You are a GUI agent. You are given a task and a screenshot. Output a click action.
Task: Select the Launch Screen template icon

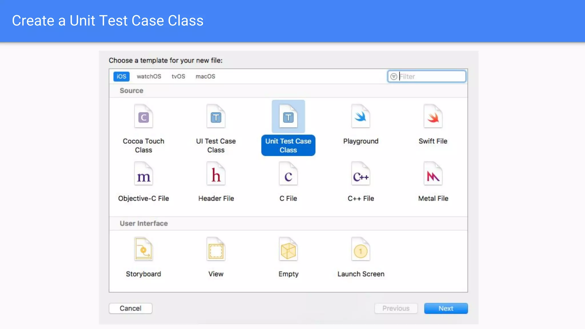(x=360, y=249)
